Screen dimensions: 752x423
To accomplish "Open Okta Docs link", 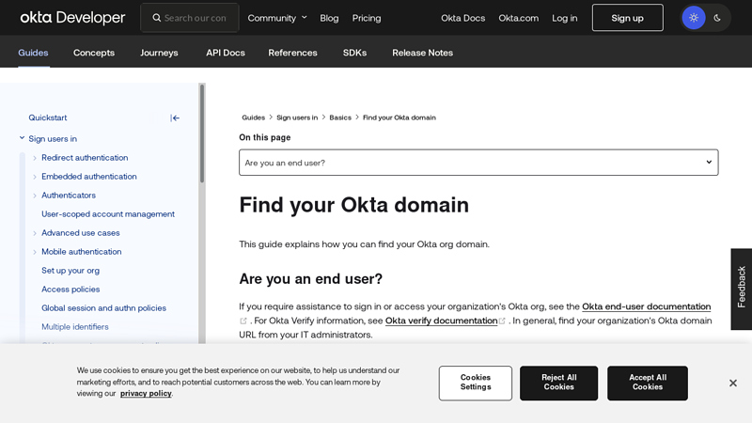I will [x=462, y=18].
